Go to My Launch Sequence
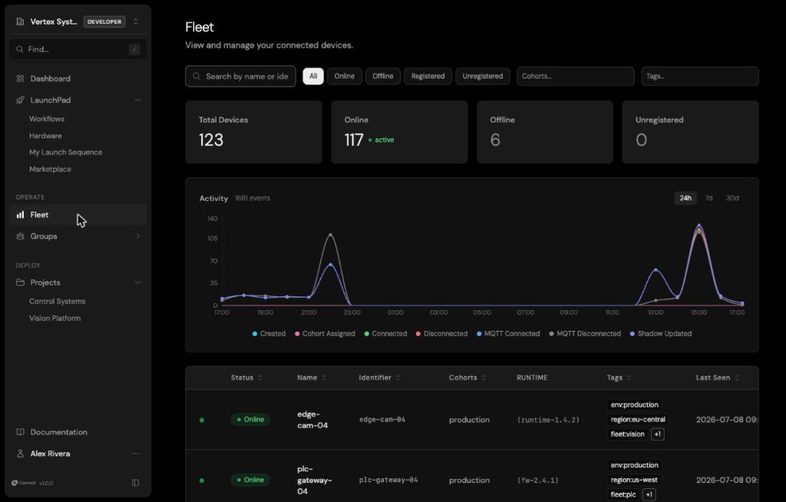The image size is (786, 502). [x=66, y=153]
